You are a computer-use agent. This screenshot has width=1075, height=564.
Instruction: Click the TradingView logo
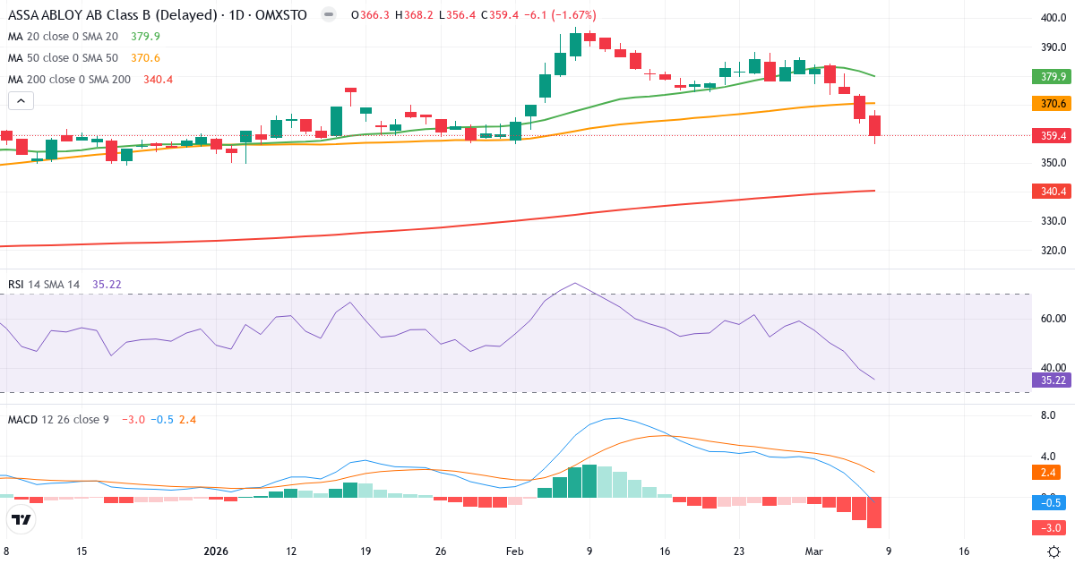pos(20,517)
